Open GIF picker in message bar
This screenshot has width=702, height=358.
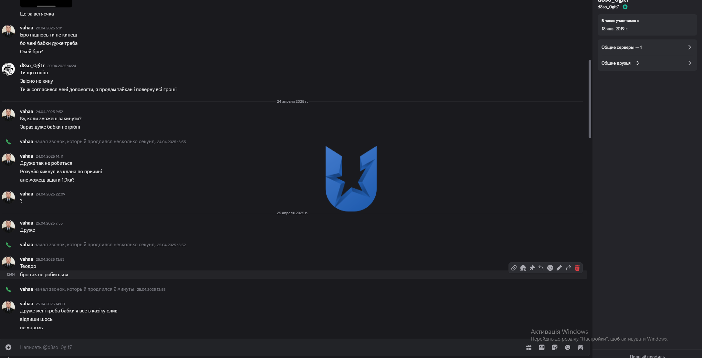(x=542, y=347)
